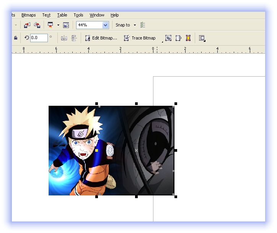Expand the Trace Bitmap flyout arrow
The image size is (277, 233).
tap(162, 42)
